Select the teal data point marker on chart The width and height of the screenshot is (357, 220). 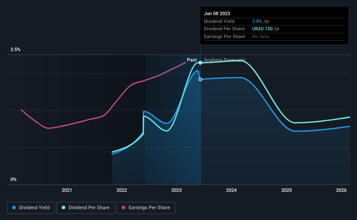[200, 63]
